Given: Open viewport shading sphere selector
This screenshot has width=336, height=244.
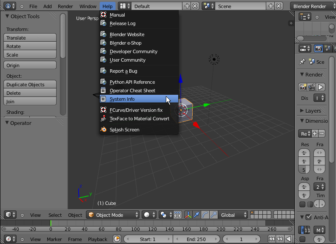Looking at the screenshot, I should (149, 215).
